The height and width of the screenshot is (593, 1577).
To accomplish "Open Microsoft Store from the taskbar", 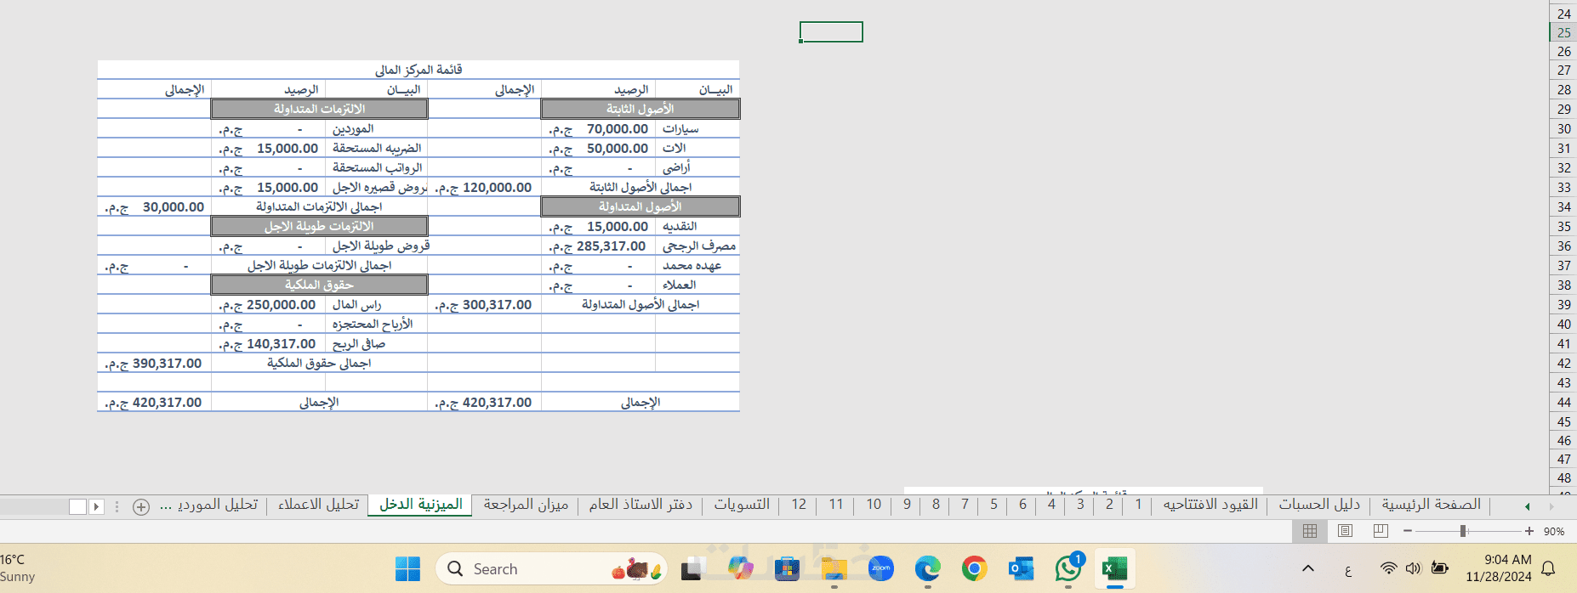I will [788, 569].
